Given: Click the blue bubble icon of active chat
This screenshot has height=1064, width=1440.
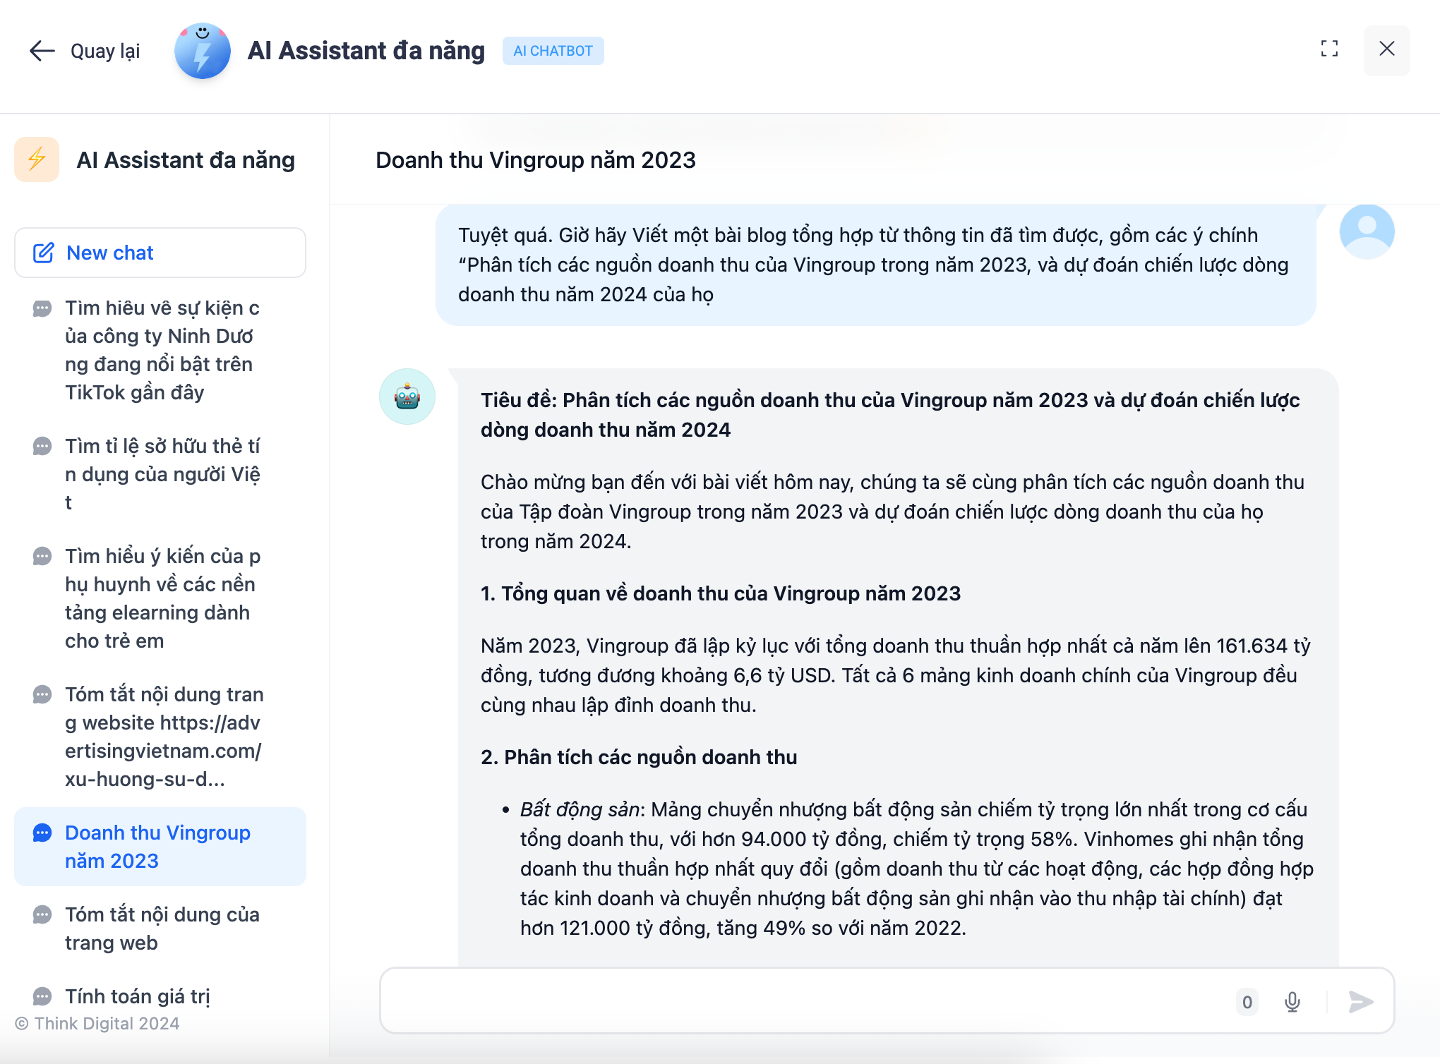Looking at the screenshot, I should (x=42, y=833).
